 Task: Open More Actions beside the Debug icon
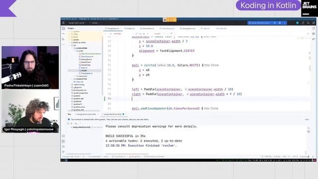pos(284,23)
